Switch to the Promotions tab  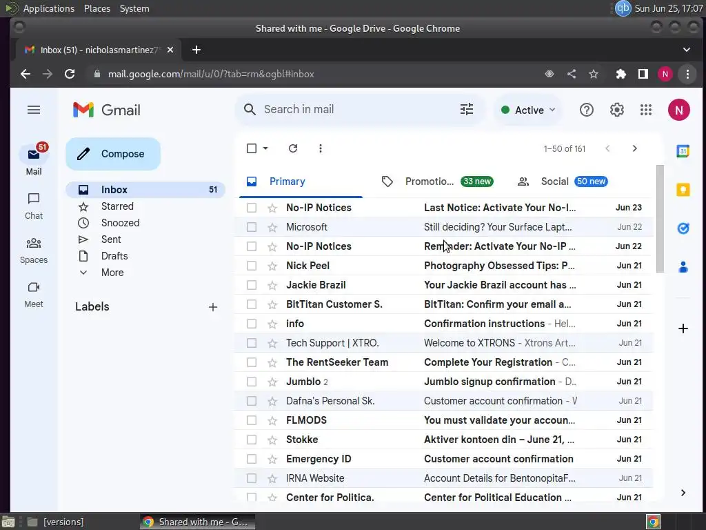pyautogui.click(x=437, y=181)
